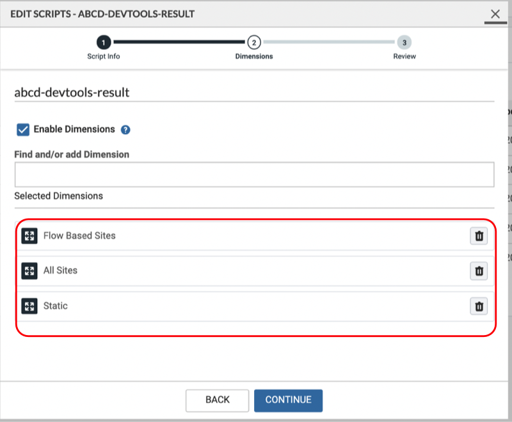Viewport: 512px width, 422px height.
Task: Click the Enable Dimensions label text
Action: (74, 129)
